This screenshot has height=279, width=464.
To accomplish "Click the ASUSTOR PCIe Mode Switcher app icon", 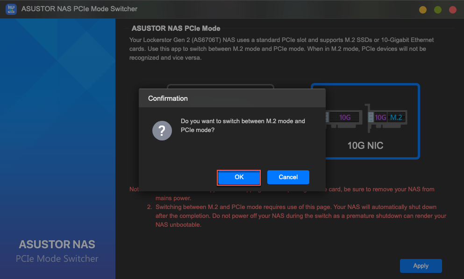I will point(11,9).
